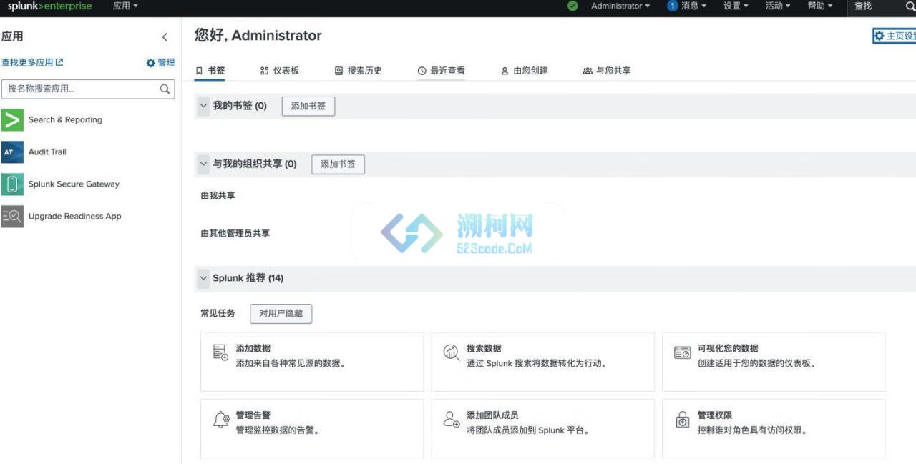
Task: Click the 可视化您的数据 card icon
Action: click(682, 352)
